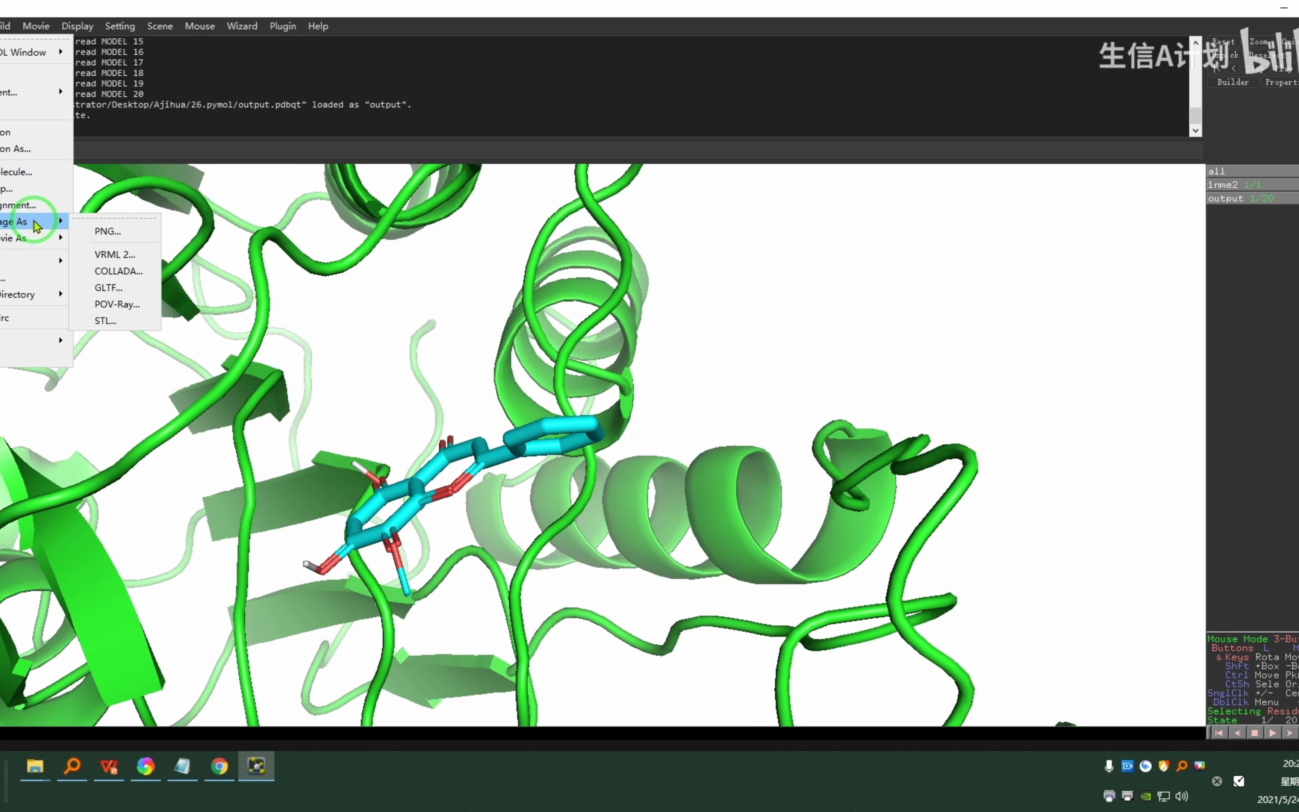Expand the 'L Window' submenu arrow
1299x812 pixels.
coord(61,52)
